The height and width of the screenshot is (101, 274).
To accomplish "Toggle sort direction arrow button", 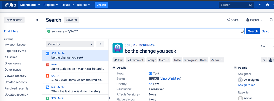I will [x=100, y=44].
